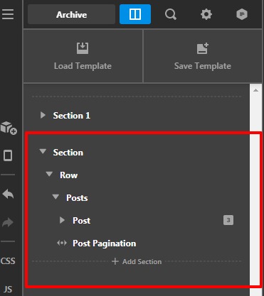The height and width of the screenshot is (296, 264).
Task: Open the JS editor
Action: pyautogui.click(x=8, y=289)
